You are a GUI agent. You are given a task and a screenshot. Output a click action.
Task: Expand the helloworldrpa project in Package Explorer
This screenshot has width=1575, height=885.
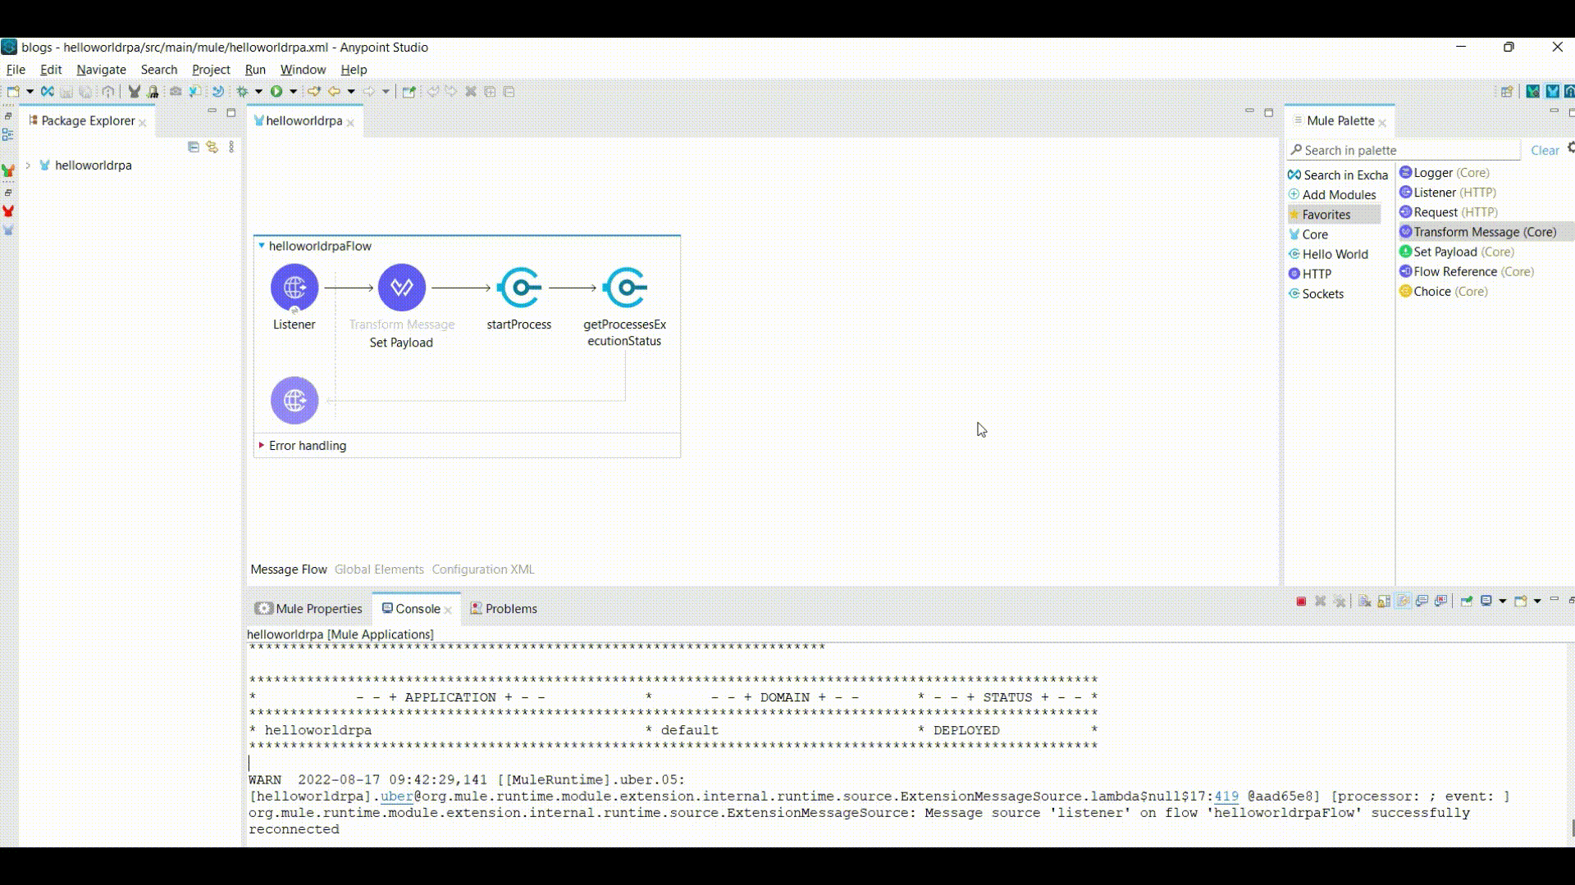pos(30,165)
